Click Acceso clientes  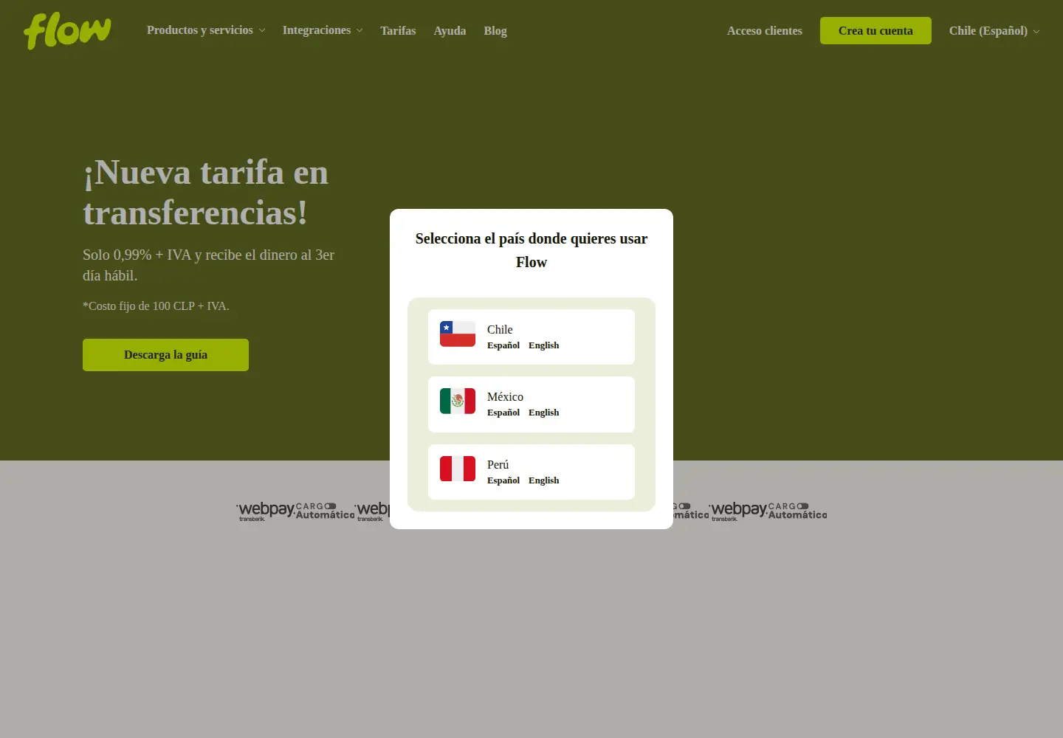(765, 31)
